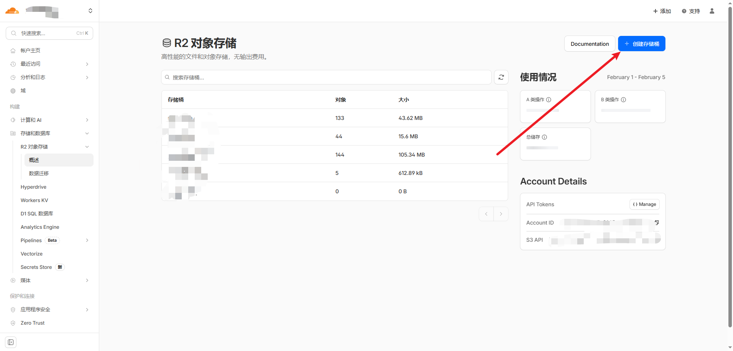Viewport: 733px width, 351px height.
Task: Click the 添加 plus button
Action: [662, 11]
